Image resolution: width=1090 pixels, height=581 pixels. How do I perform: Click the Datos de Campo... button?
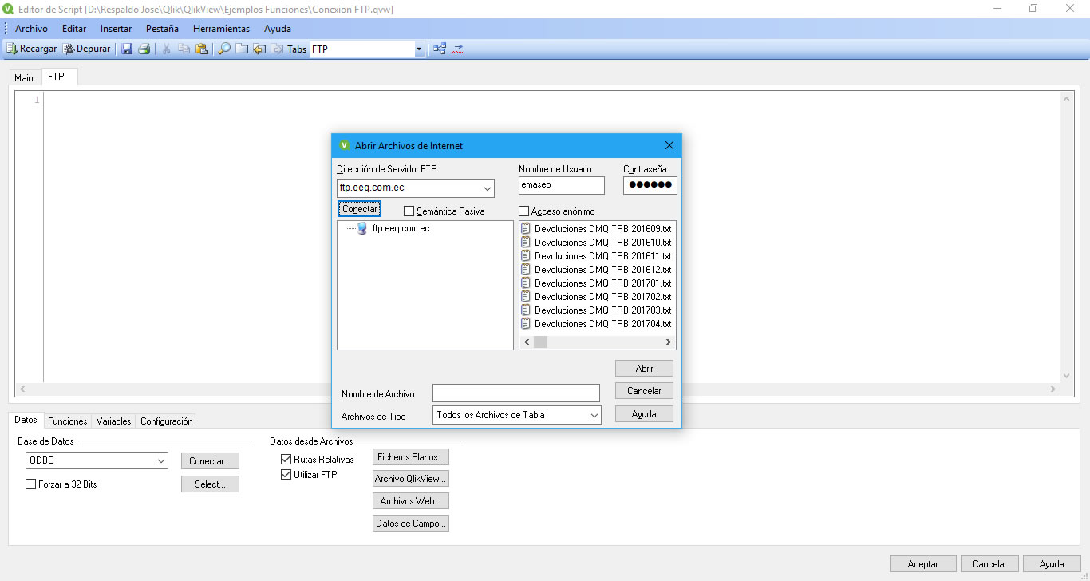click(411, 524)
